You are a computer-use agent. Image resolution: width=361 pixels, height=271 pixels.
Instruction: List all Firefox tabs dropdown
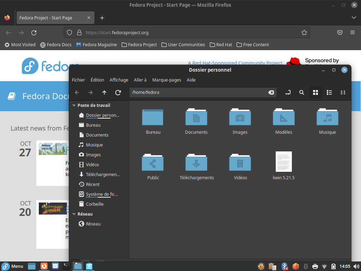click(x=354, y=18)
